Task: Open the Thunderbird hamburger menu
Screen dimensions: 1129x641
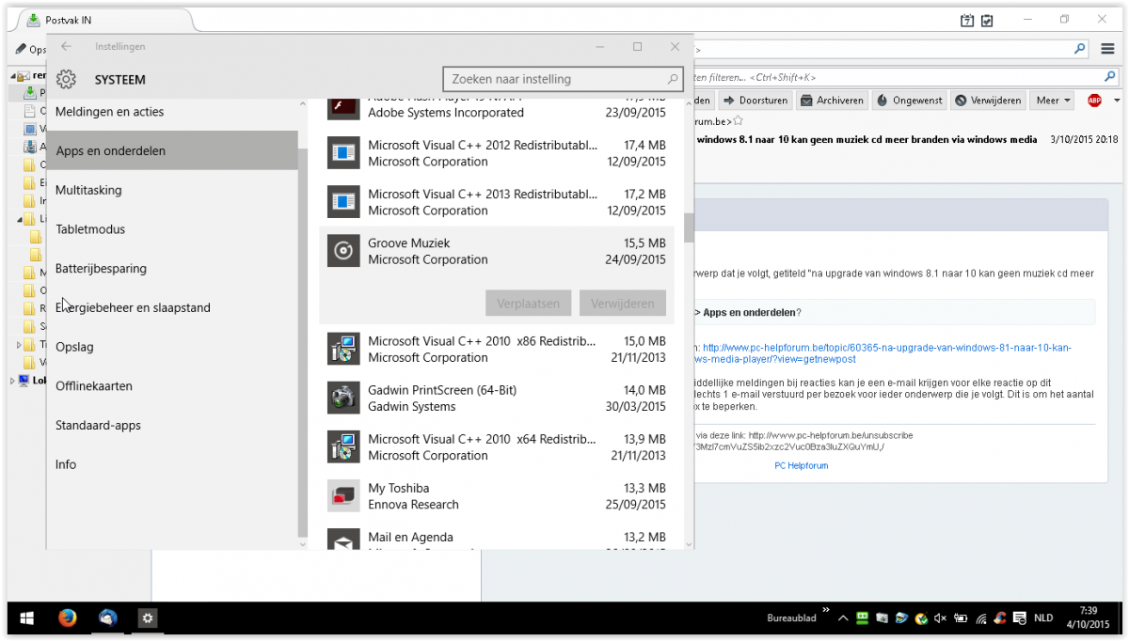Action: [1107, 48]
